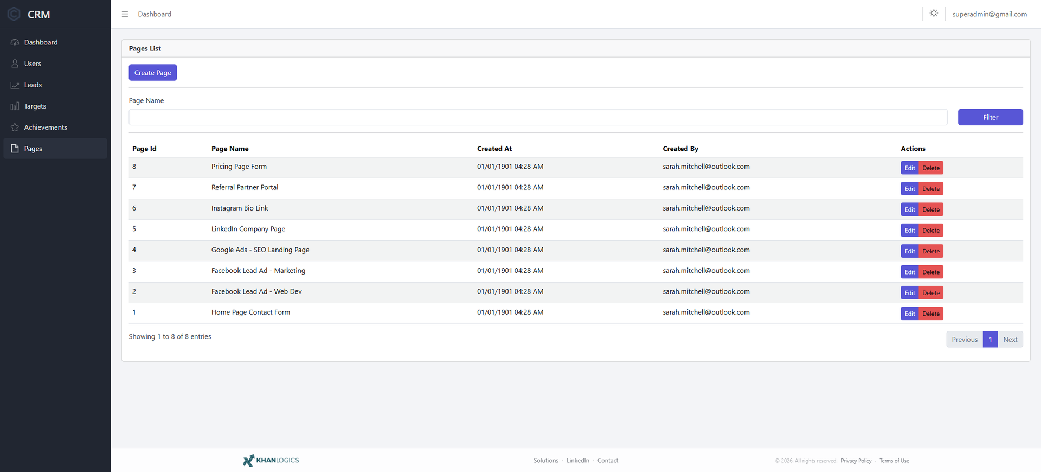Open the Leads section

click(55, 85)
